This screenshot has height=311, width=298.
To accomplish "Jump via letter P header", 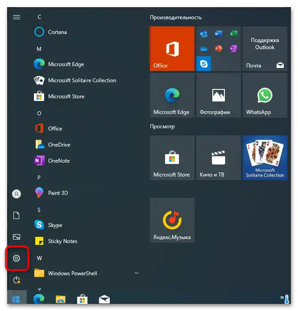I will (39, 177).
